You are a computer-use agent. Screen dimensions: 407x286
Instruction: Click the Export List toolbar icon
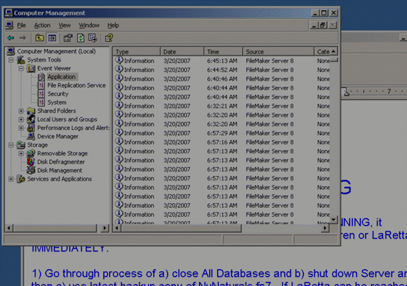coord(93,38)
